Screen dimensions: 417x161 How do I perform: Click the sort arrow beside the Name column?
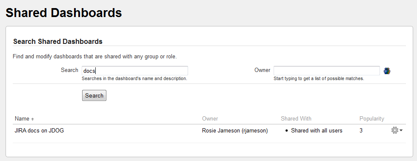pos(32,119)
